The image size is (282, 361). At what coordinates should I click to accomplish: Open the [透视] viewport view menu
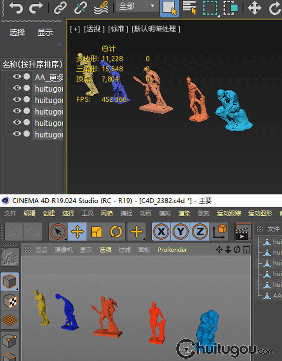94,29
